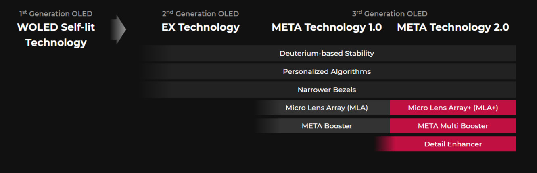Click the "3rd Generation OLED" label
The image size is (537, 173).
(389, 14)
